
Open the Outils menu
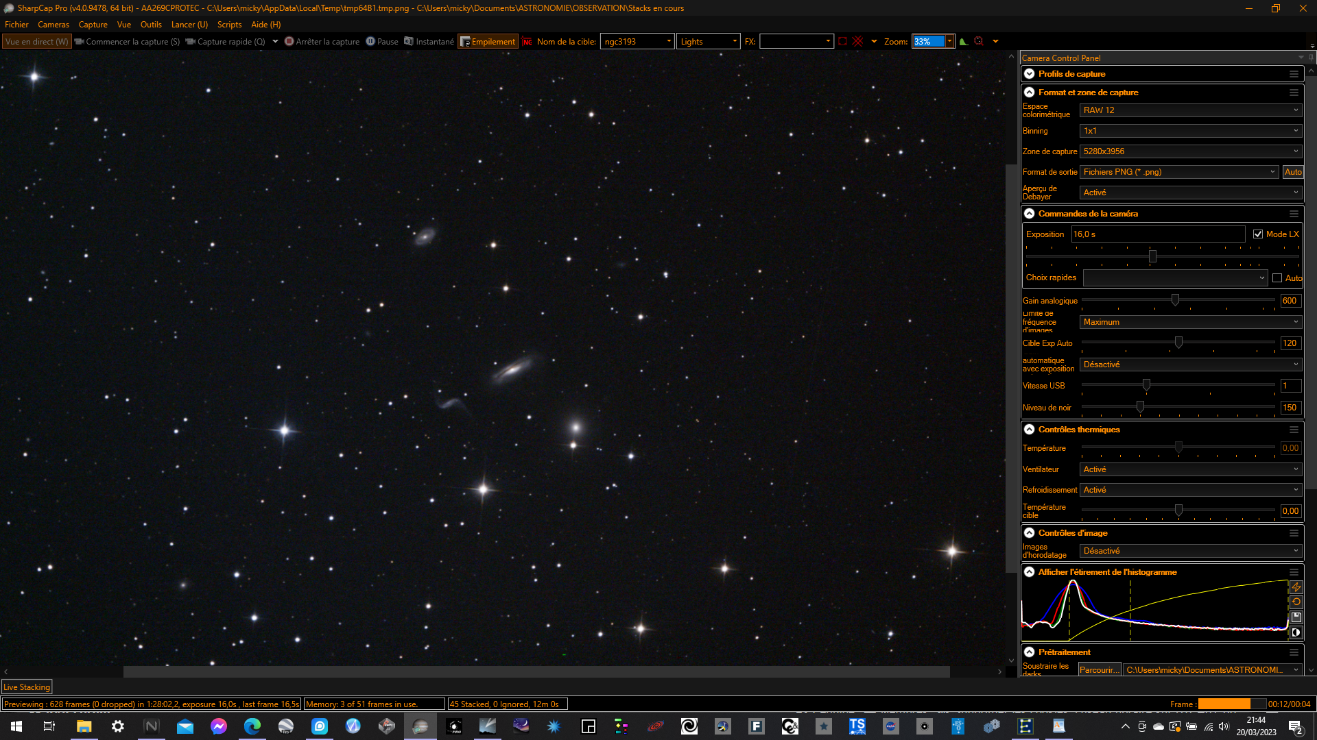click(x=151, y=25)
